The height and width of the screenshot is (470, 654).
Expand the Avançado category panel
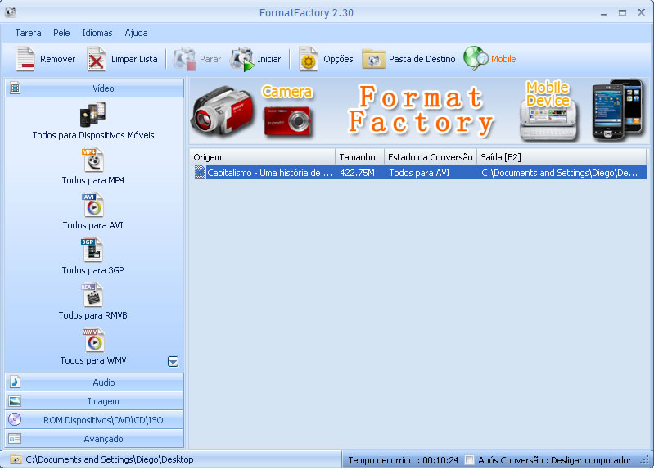(94, 439)
